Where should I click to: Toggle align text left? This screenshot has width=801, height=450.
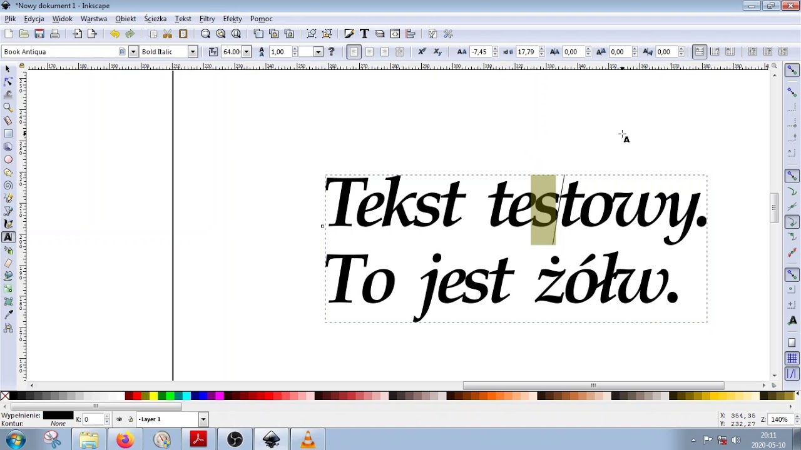click(354, 52)
